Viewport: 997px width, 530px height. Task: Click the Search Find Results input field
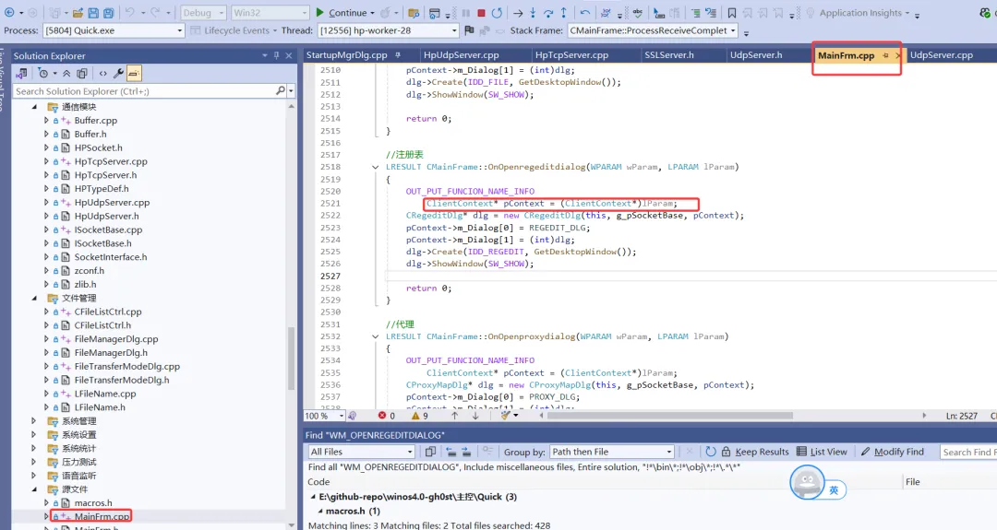pyautogui.click(x=968, y=452)
